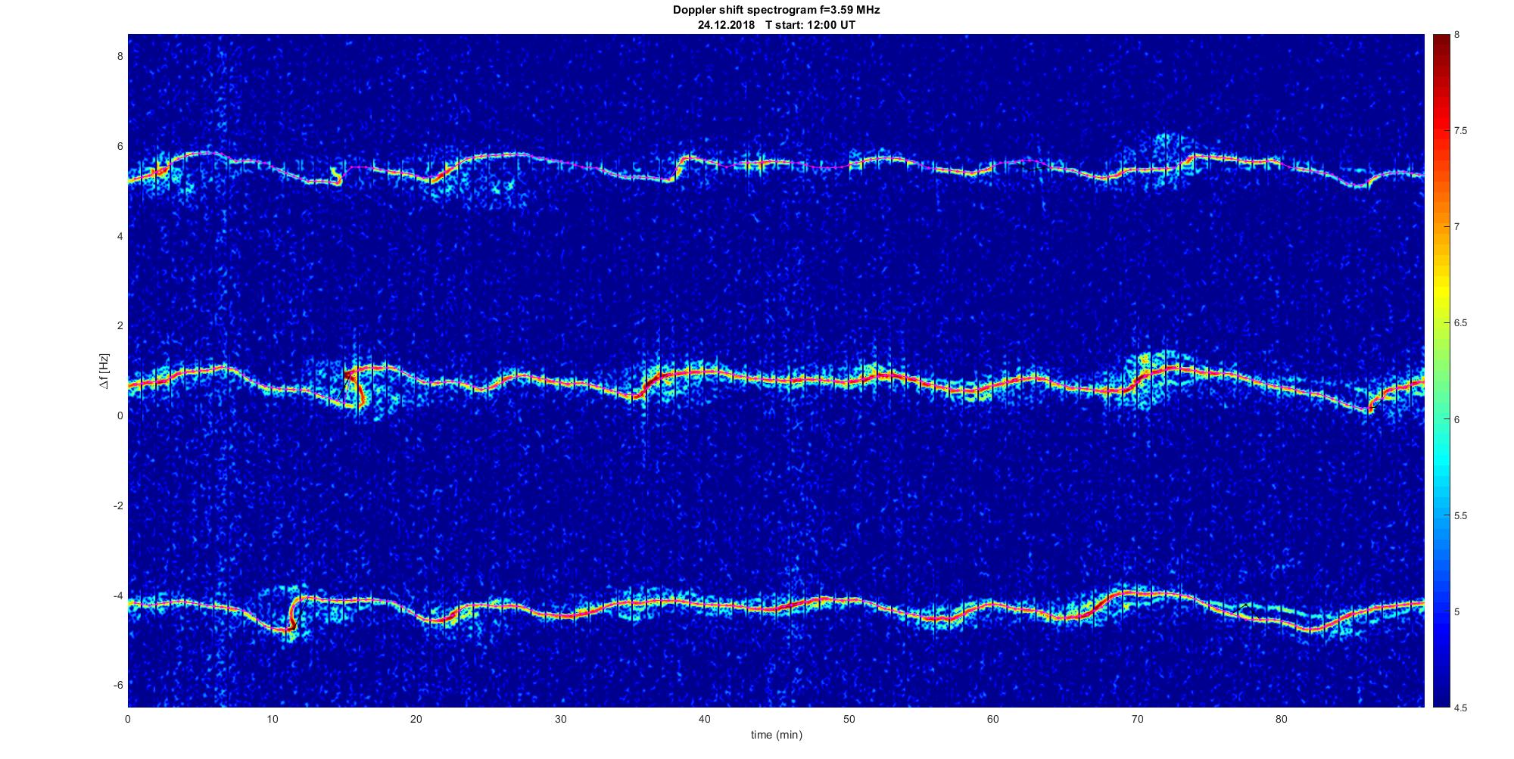Click the x-axis tick label '10'
1514x759 pixels.
pos(273,719)
